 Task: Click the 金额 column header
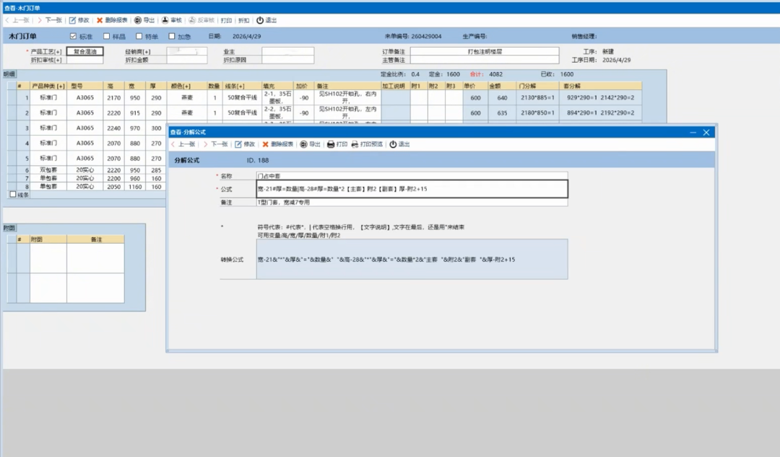click(502, 86)
